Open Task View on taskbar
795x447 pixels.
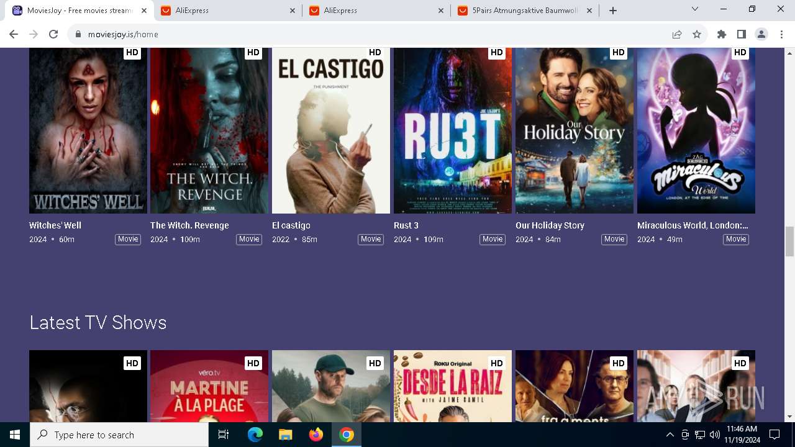click(x=224, y=435)
